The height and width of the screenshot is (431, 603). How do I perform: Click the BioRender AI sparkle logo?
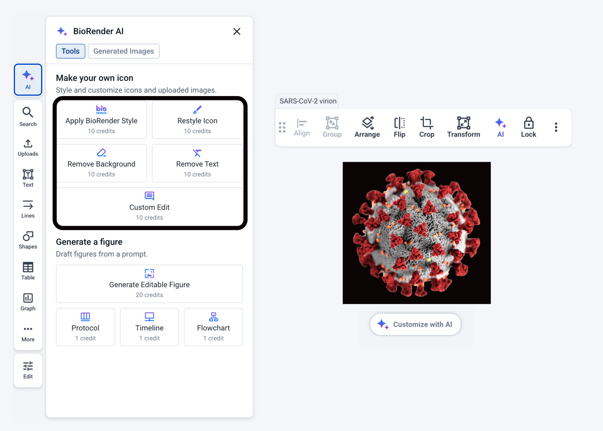[x=62, y=31]
